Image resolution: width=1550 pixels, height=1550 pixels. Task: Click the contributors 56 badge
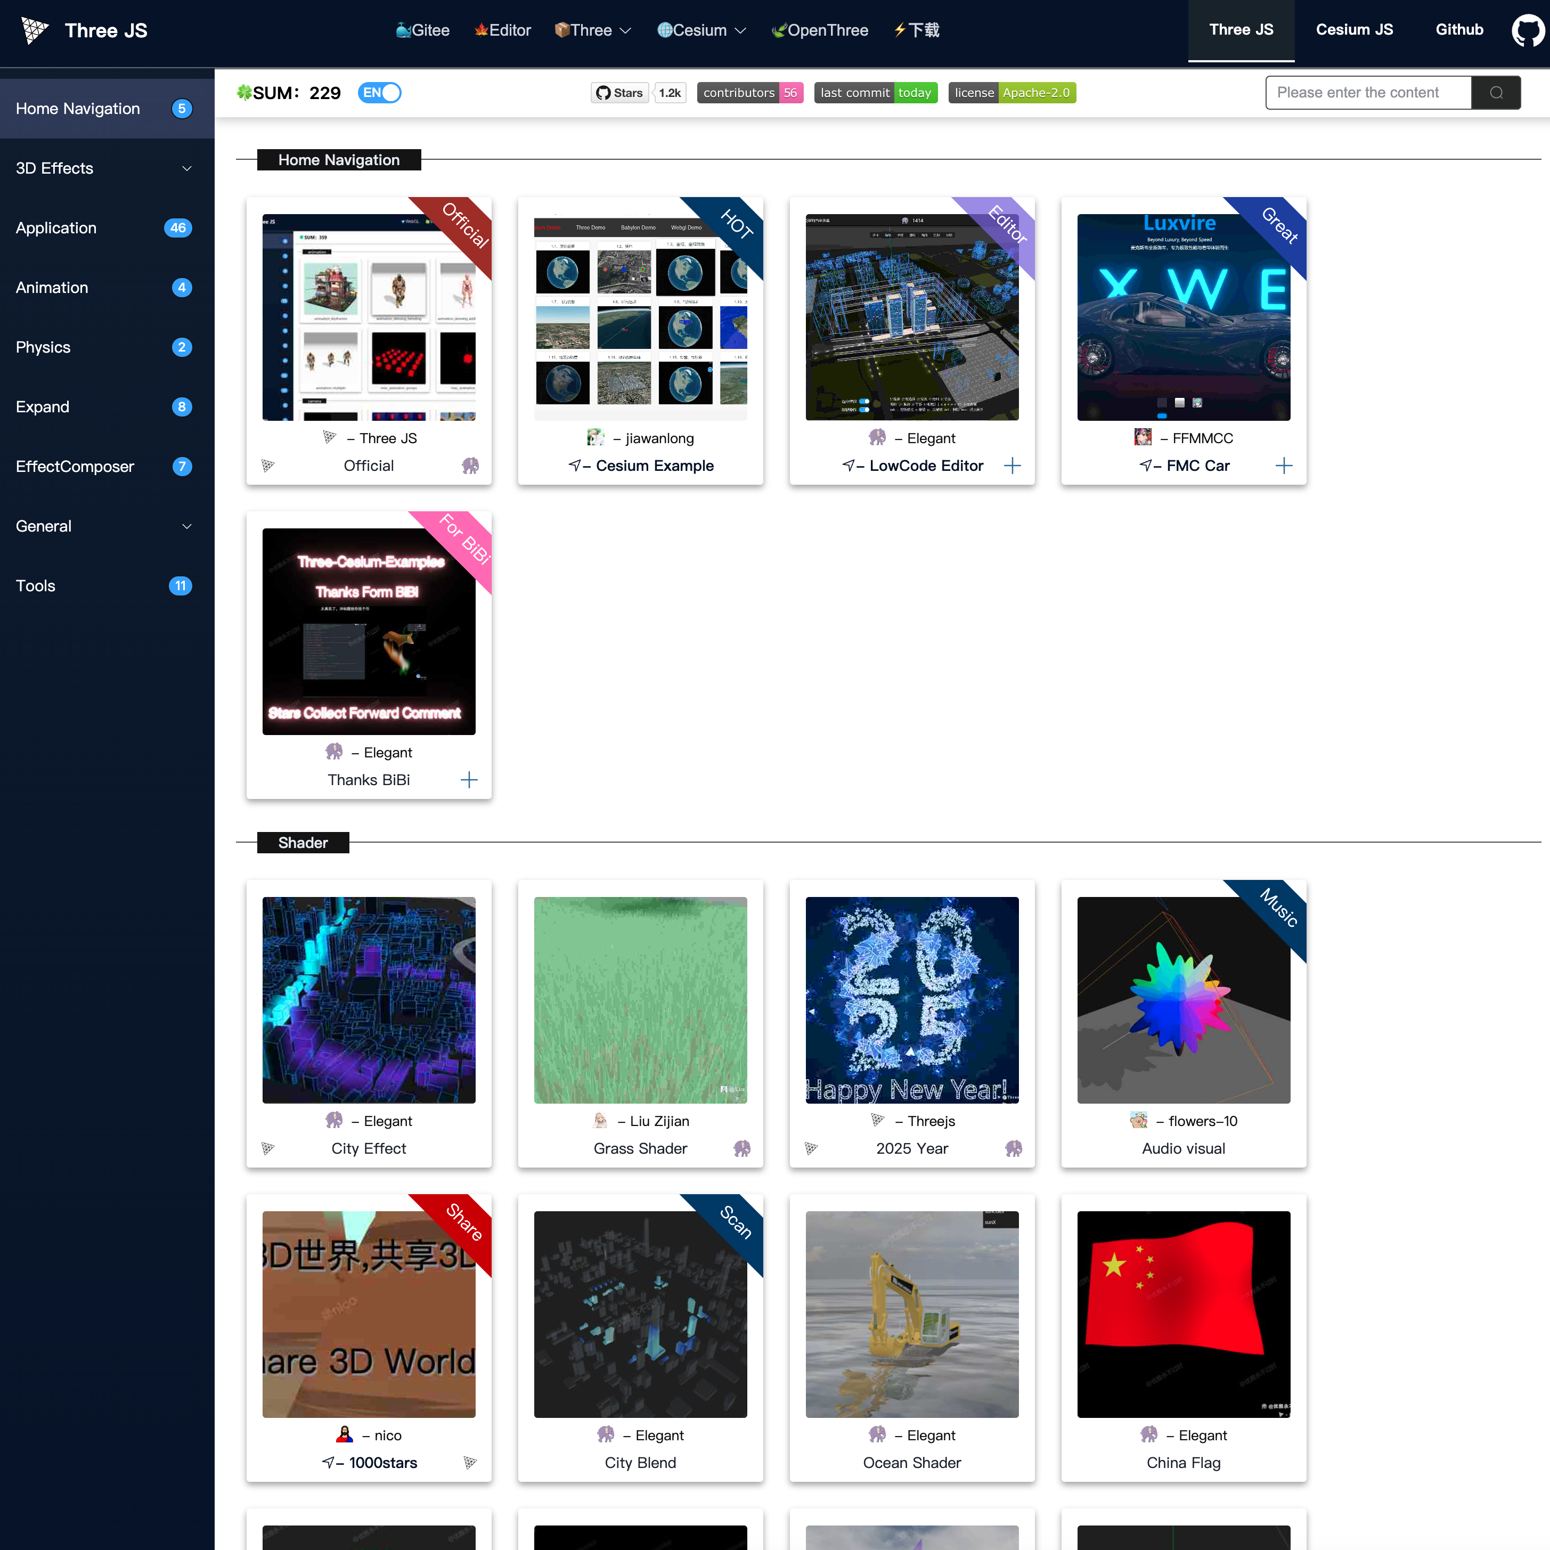click(750, 92)
